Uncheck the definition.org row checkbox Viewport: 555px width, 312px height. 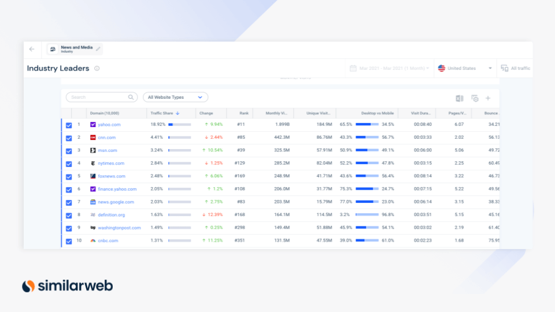[x=69, y=216]
